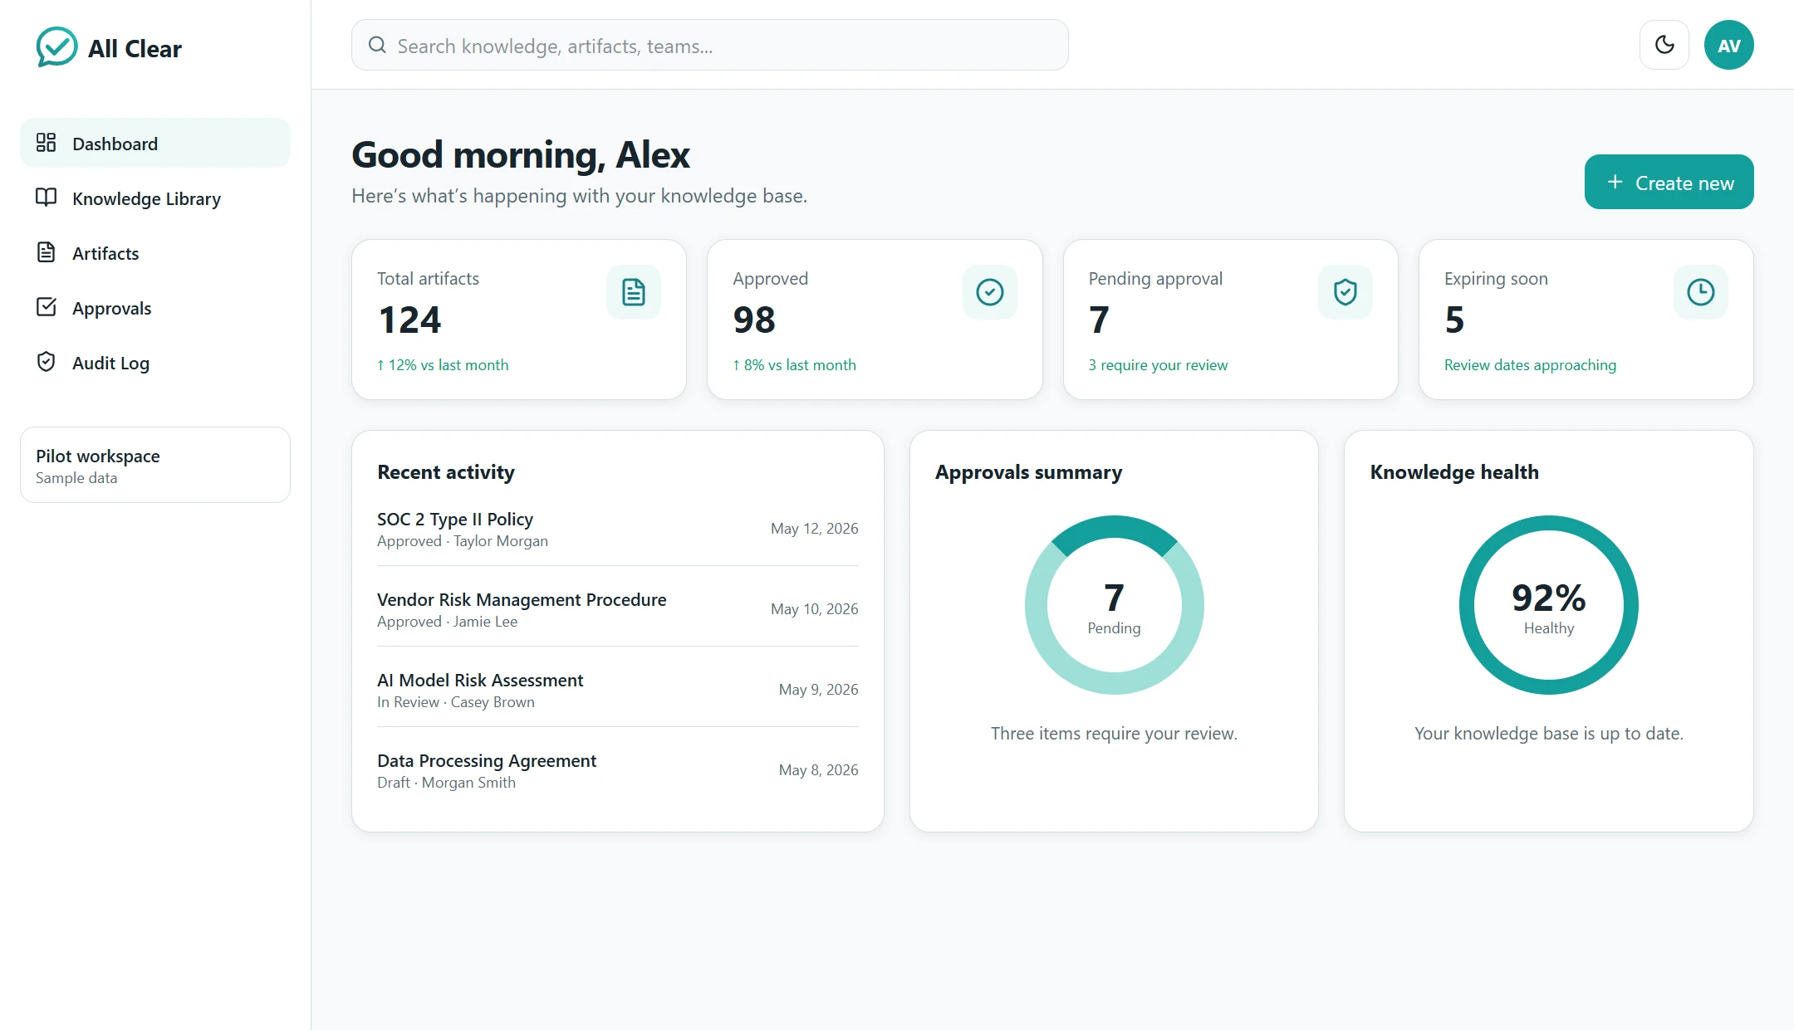The height and width of the screenshot is (1030, 1794).
Task: Click the May 9, 2026 date
Action: (819, 690)
